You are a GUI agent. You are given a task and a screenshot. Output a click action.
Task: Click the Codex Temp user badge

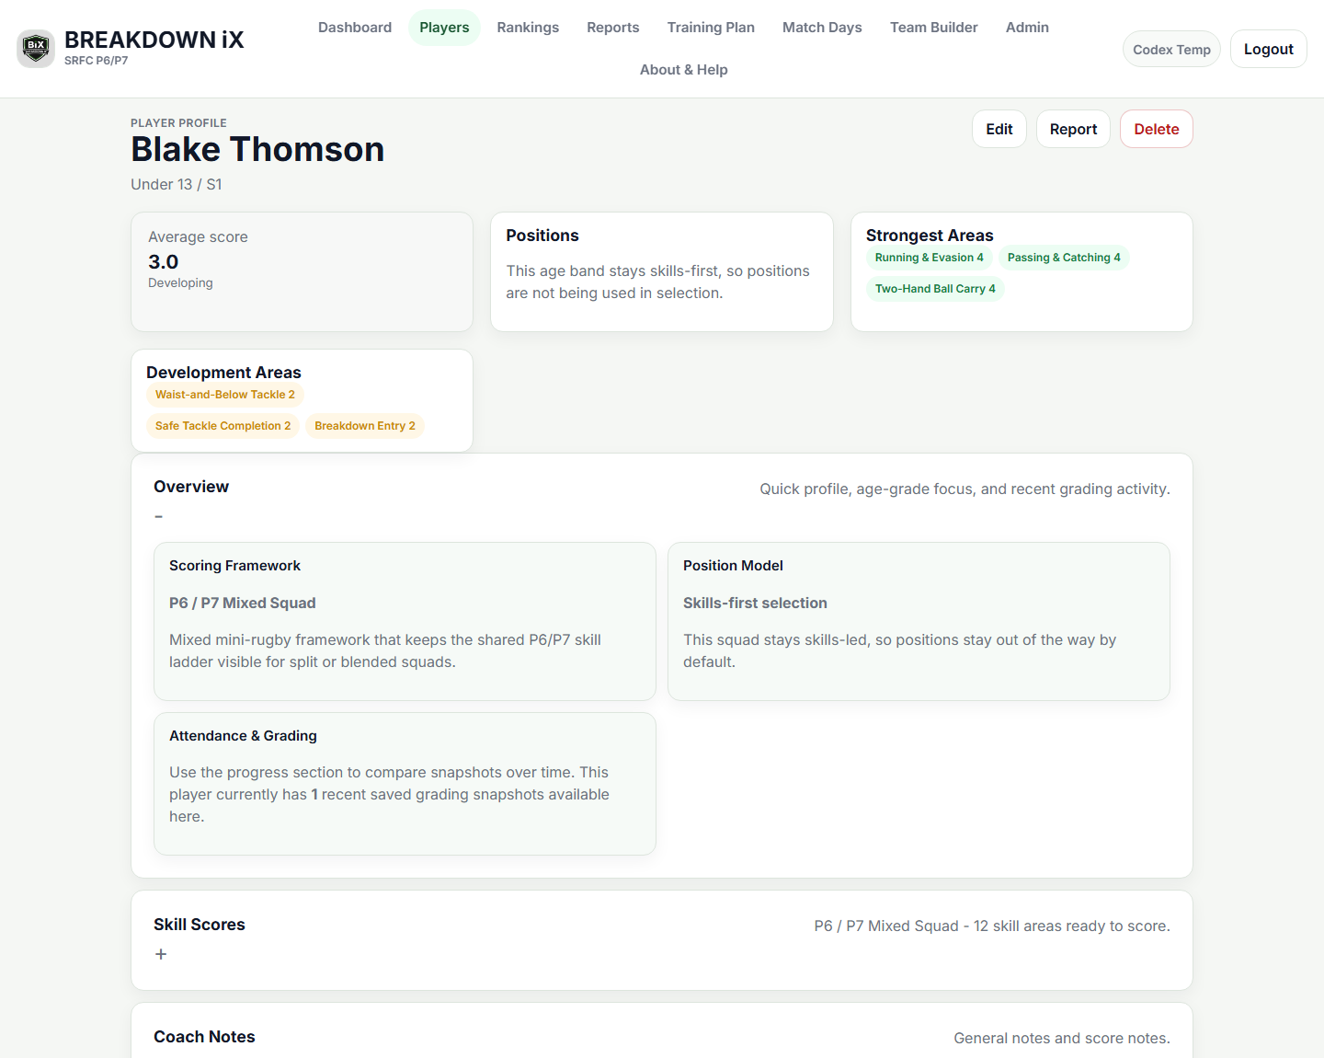click(x=1171, y=50)
